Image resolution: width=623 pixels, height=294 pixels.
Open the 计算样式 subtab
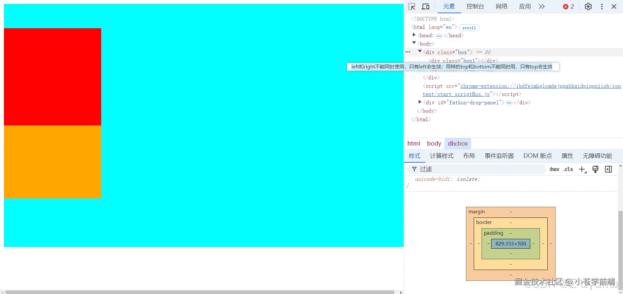(x=442, y=156)
